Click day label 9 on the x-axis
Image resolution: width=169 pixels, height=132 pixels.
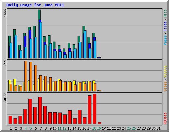point(51,128)
